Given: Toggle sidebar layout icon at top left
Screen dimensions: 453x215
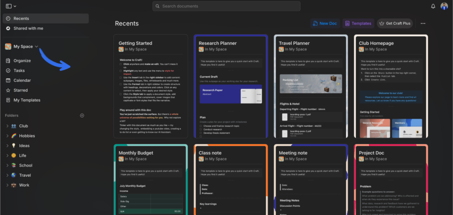Looking at the screenshot, I should click(8, 6).
